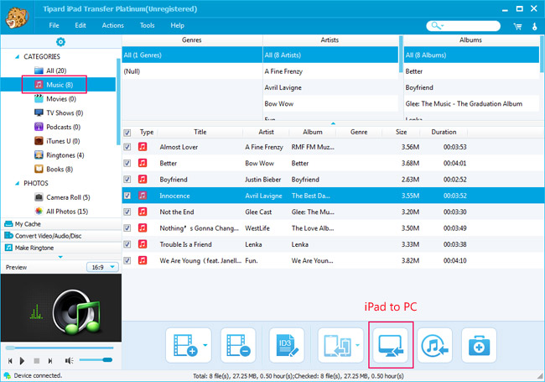Uncheck the Trouble Is a Friend checkbox
545x382 pixels.
(127, 244)
